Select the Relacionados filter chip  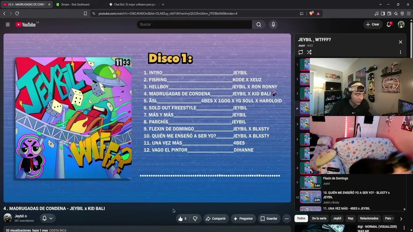369,218
